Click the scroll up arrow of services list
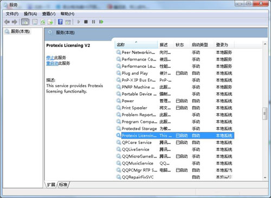271x198 pixels. pos(265,44)
